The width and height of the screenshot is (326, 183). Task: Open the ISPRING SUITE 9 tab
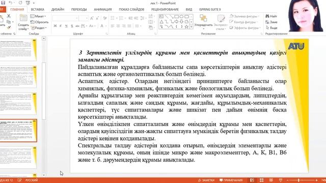210,9
